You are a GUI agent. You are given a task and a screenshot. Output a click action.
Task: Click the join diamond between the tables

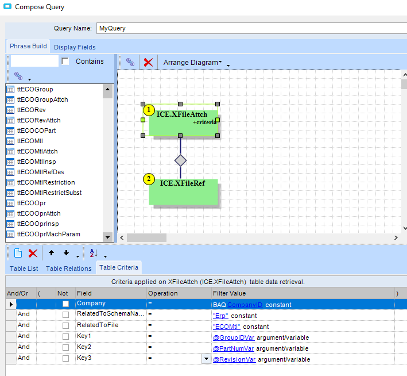tap(180, 160)
